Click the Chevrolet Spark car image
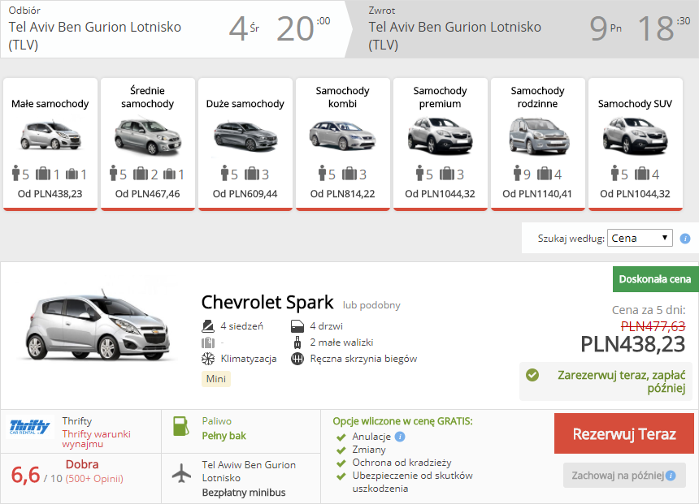The image size is (699, 504). tap(96, 326)
